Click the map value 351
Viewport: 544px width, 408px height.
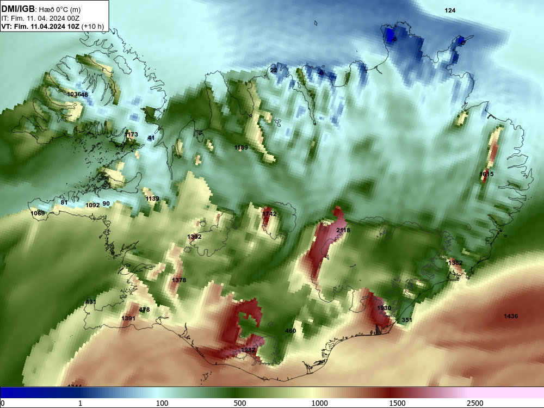(x=406, y=320)
